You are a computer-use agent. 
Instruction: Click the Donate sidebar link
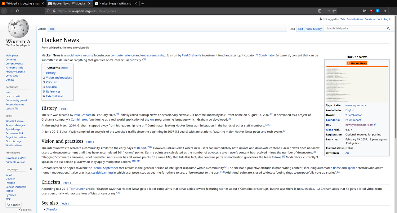10,80
